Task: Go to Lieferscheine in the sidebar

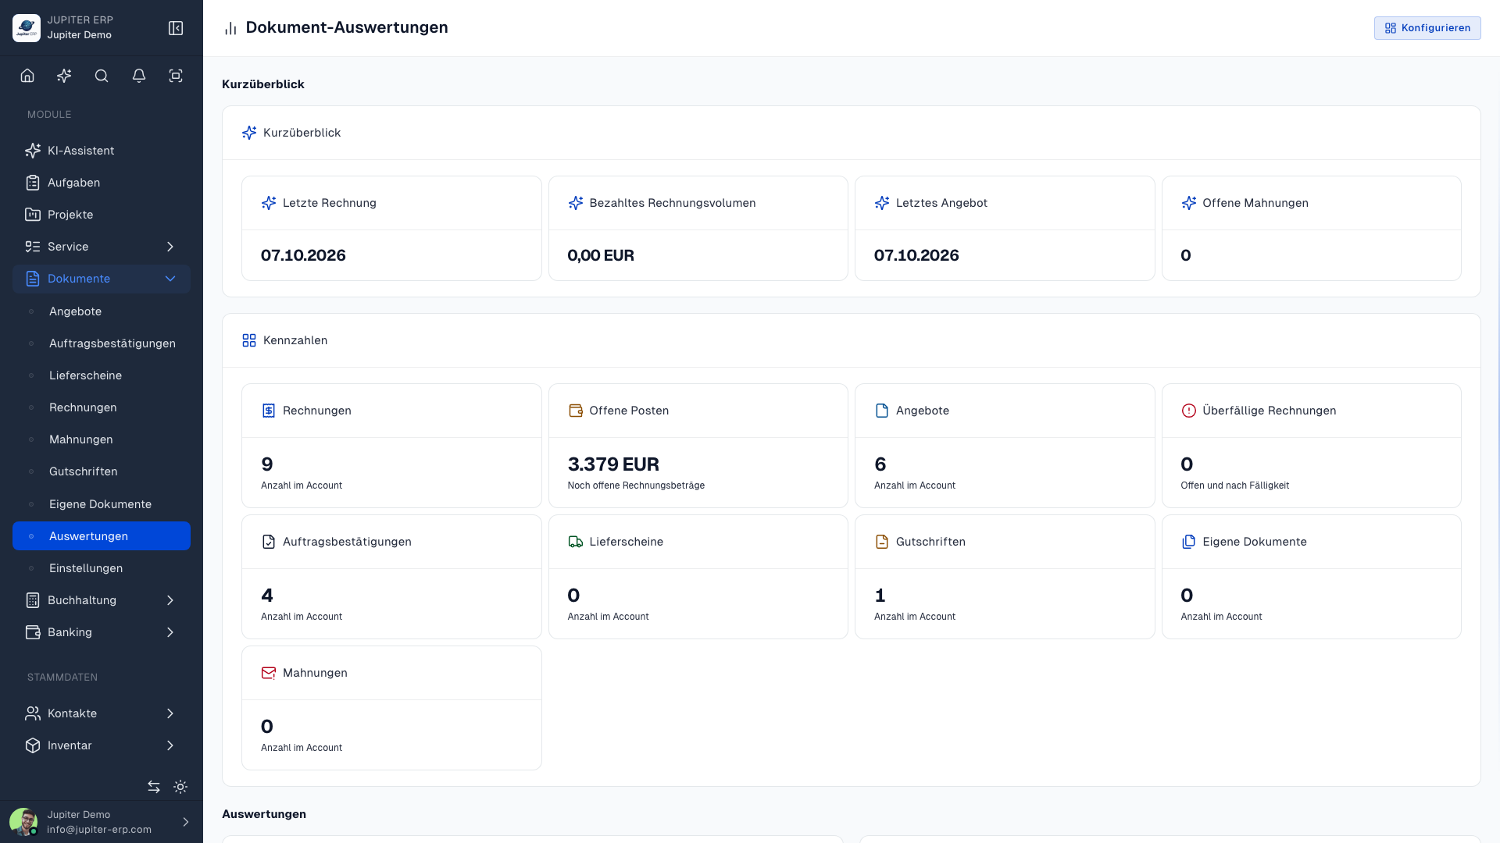Action: (x=102, y=375)
